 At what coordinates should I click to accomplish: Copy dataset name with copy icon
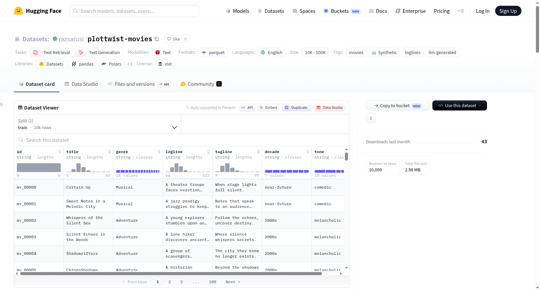157,39
